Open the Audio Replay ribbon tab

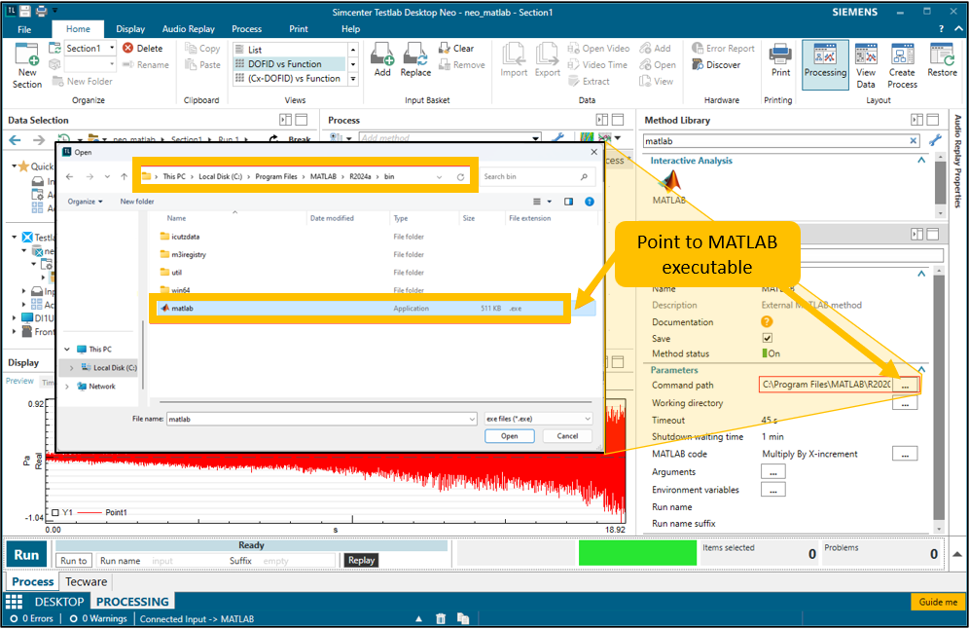pyautogui.click(x=189, y=29)
